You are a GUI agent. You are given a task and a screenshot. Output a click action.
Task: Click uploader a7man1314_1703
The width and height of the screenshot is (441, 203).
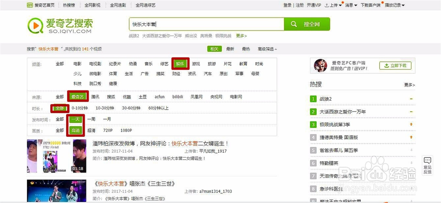click(216, 192)
